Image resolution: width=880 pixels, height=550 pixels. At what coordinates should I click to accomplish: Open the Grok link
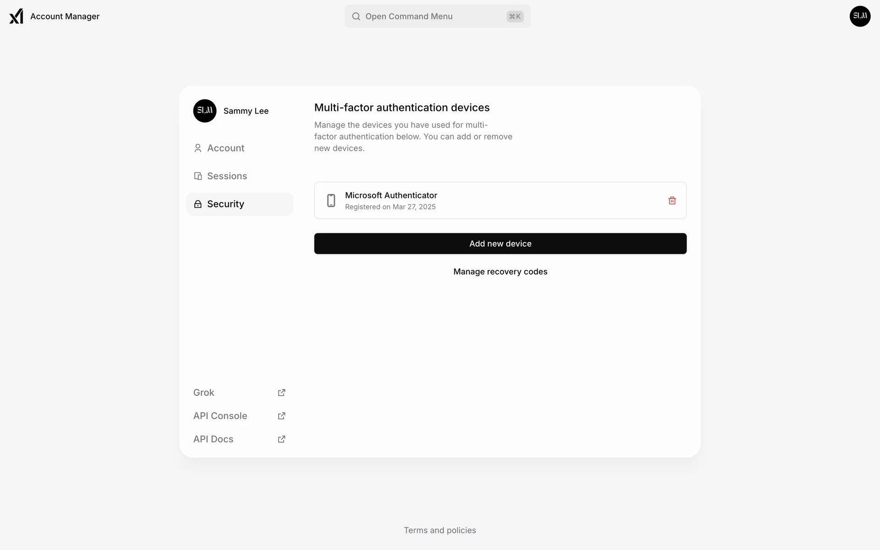[204, 393]
